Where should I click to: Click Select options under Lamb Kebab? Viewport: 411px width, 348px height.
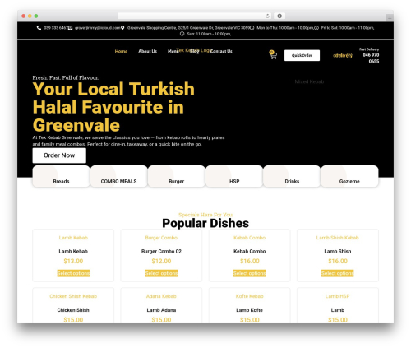point(73,273)
